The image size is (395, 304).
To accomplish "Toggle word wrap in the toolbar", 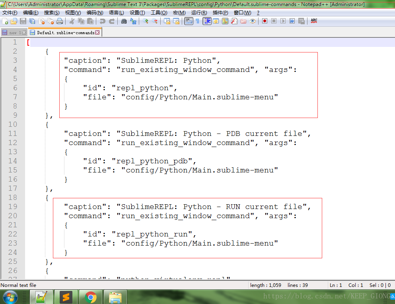I will click(x=189, y=21).
